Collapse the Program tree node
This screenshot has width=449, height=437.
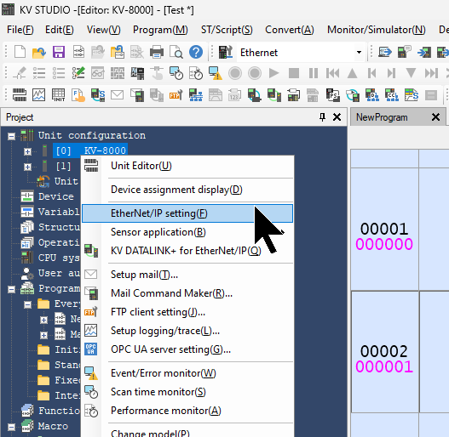(11, 289)
